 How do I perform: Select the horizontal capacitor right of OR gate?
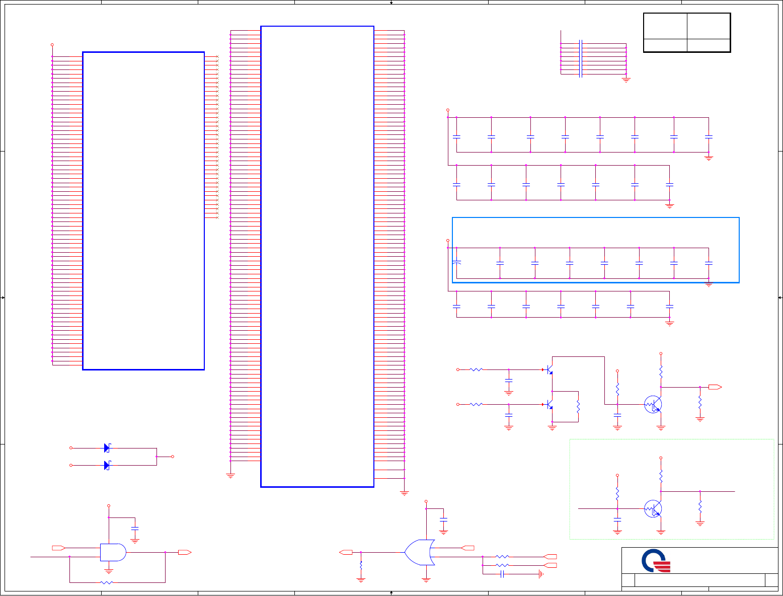pyautogui.click(x=502, y=574)
